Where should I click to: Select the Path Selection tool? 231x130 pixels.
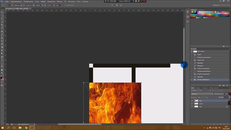2,64
